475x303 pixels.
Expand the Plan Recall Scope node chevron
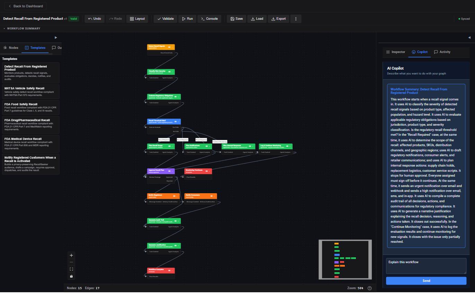[172, 146]
